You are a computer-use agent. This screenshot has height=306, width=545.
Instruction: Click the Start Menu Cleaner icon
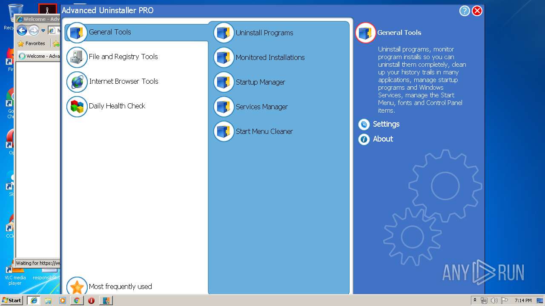224,131
